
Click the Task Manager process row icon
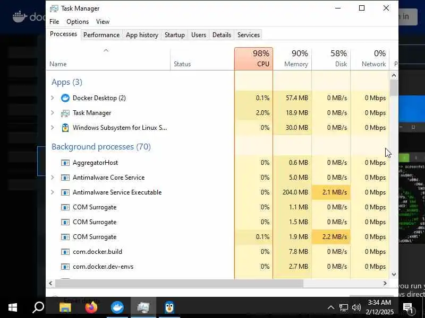65,113
